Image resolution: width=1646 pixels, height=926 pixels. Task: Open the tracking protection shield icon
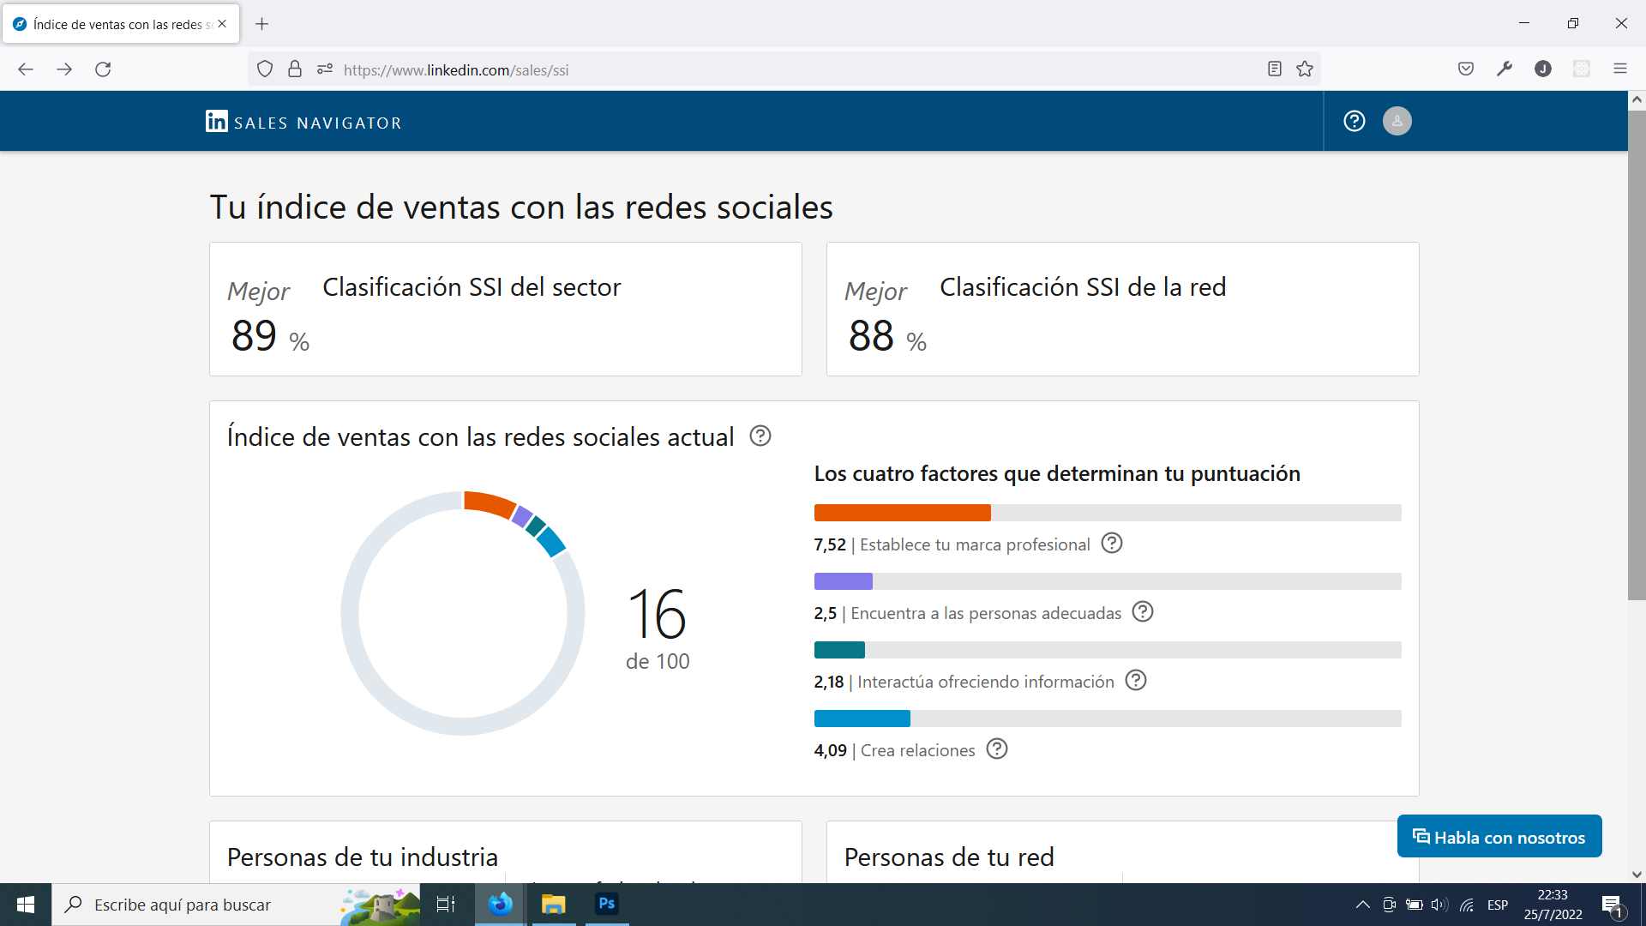point(265,69)
